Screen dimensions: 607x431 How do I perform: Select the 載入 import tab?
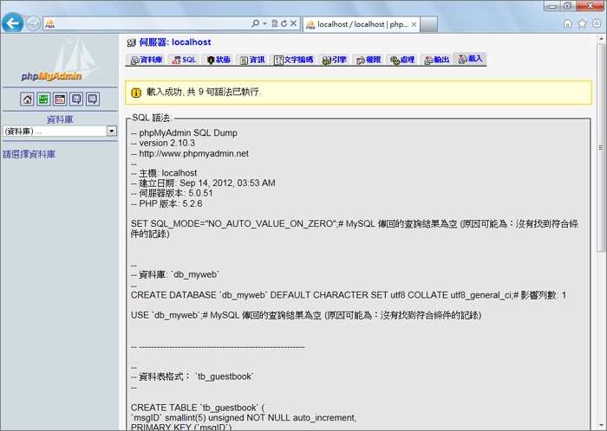click(470, 59)
